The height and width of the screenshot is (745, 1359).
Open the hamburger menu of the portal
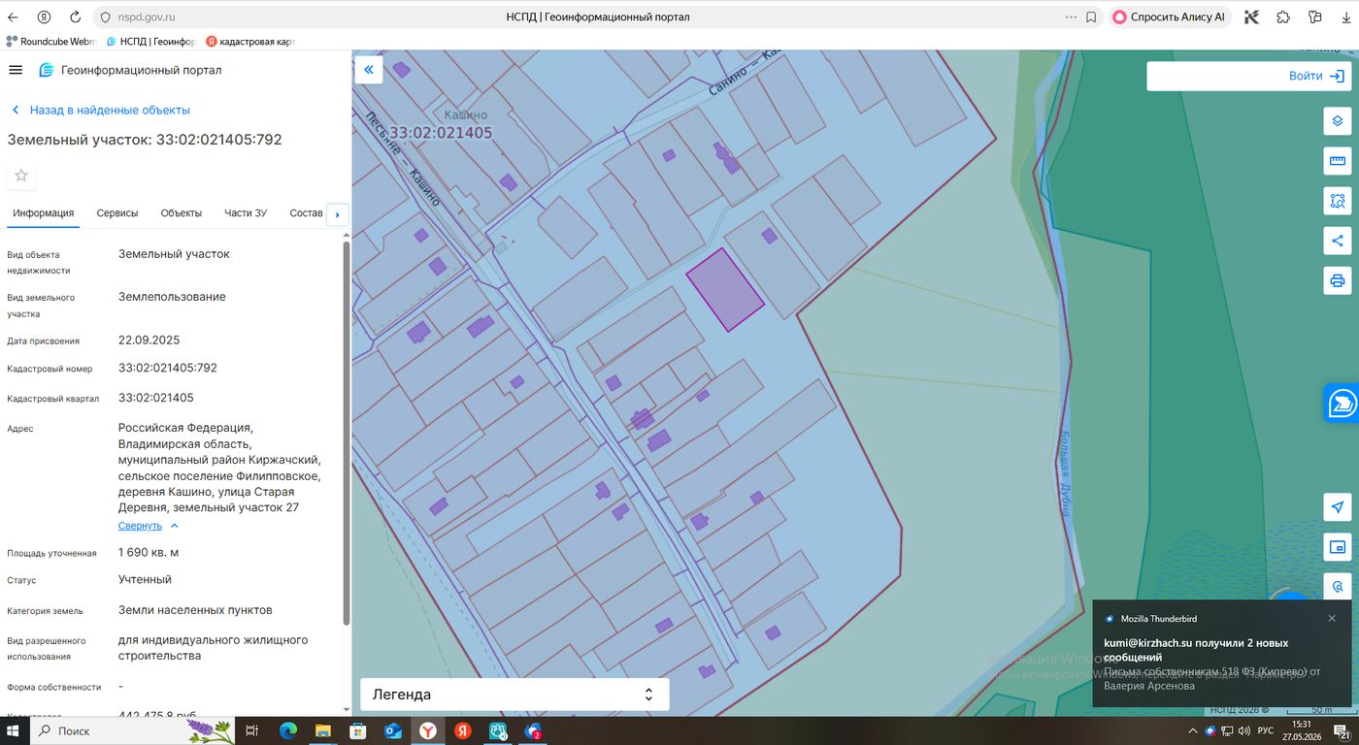click(x=15, y=70)
